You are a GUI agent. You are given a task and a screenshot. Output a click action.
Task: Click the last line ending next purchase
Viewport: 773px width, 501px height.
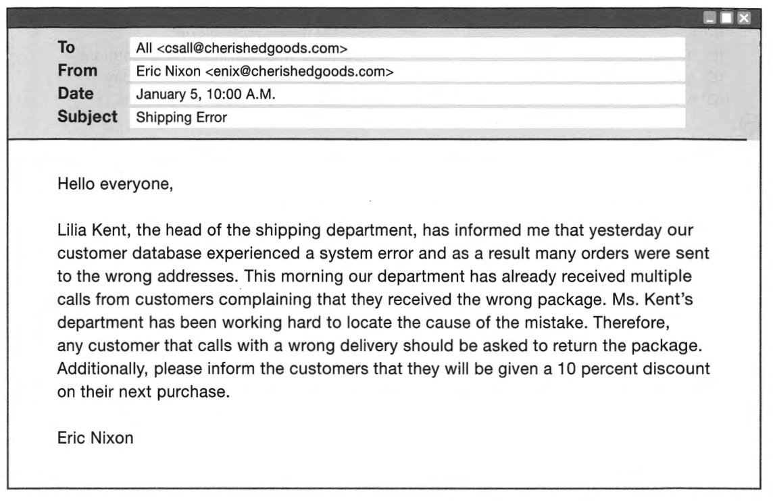(143, 392)
